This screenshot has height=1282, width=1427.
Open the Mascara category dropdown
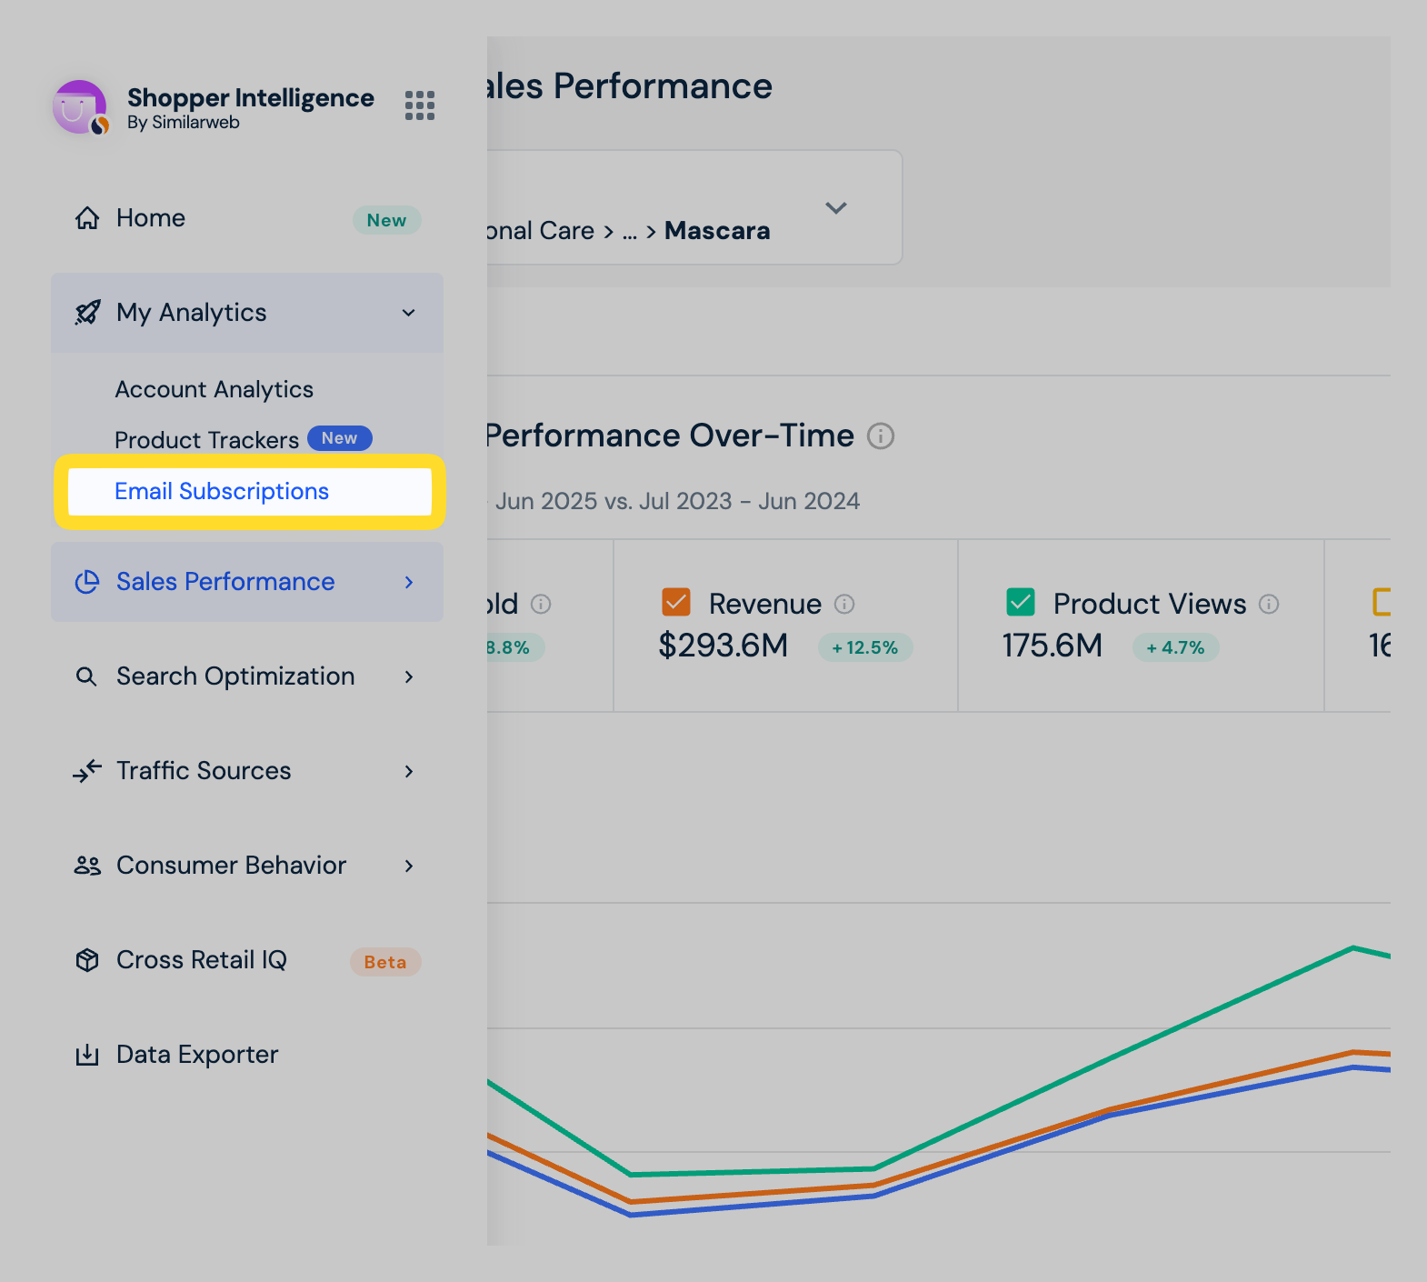pyautogui.click(x=836, y=208)
